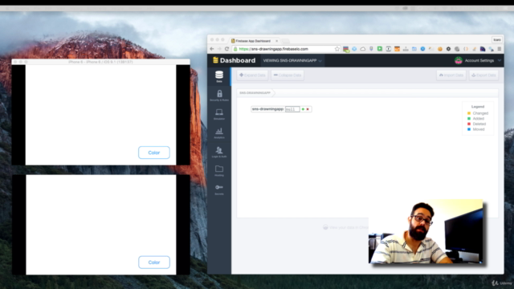514x289 pixels.
Task: Click the black gear extension icon
Action: click(x=448, y=49)
